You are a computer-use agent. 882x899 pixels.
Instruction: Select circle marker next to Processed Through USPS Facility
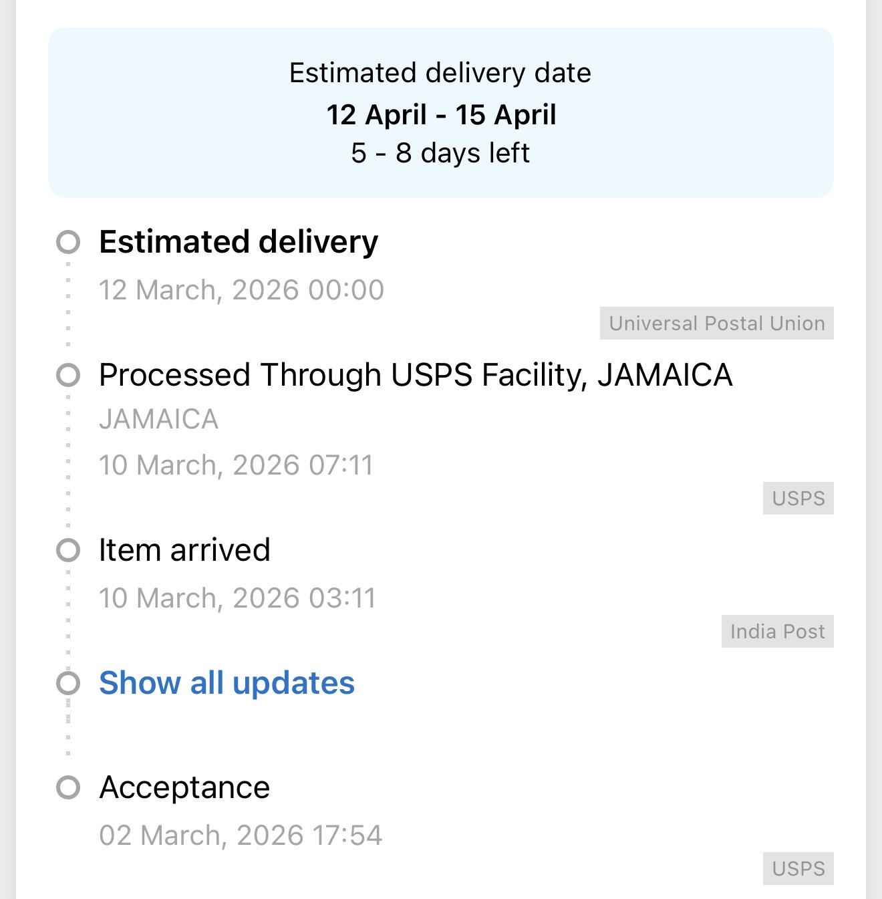[68, 375]
